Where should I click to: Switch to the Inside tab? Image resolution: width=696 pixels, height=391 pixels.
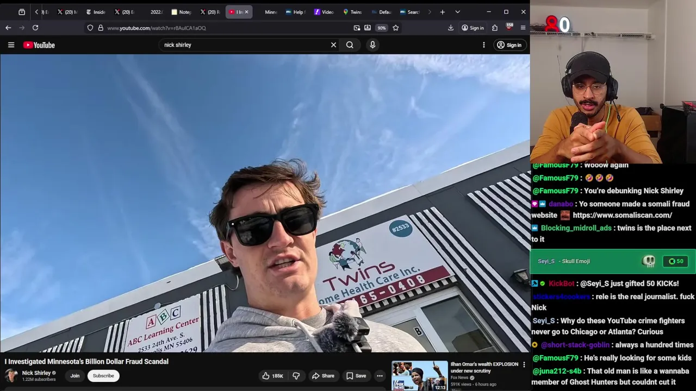coord(96,12)
